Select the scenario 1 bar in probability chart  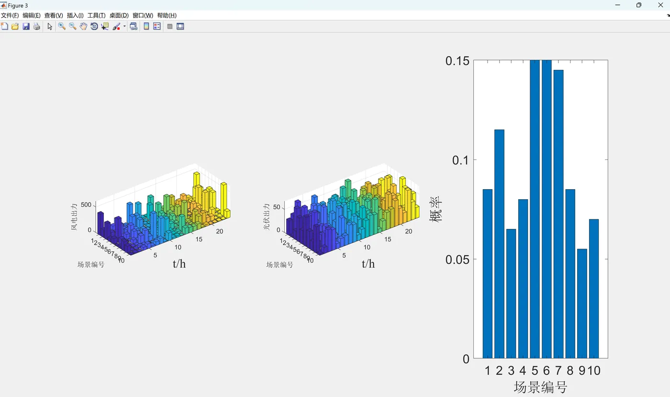pos(488,273)
